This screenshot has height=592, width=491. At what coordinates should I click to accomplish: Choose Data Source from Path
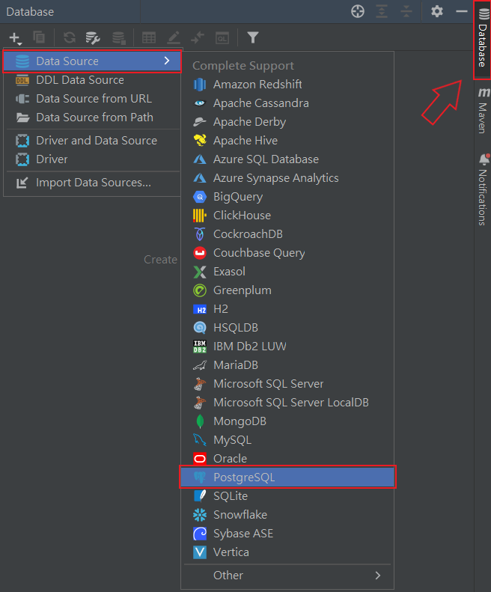92,118
